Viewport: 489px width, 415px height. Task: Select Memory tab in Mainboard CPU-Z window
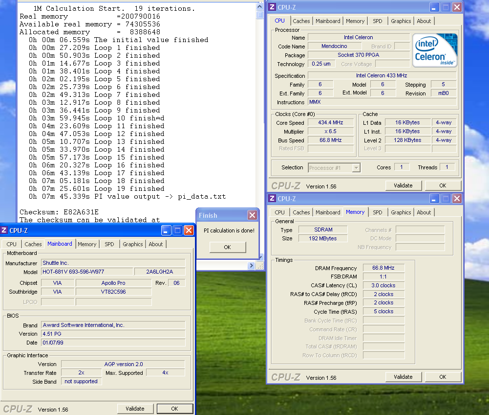[x=87, y=244]
